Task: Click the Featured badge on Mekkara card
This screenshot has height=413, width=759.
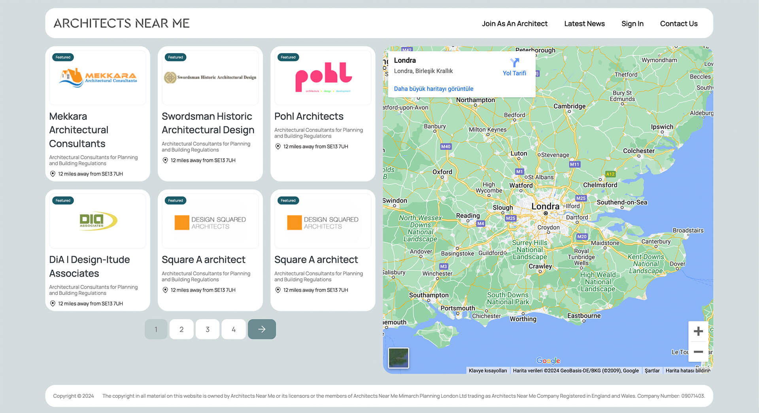Action: pyautogui.click(x=63, y=57)
